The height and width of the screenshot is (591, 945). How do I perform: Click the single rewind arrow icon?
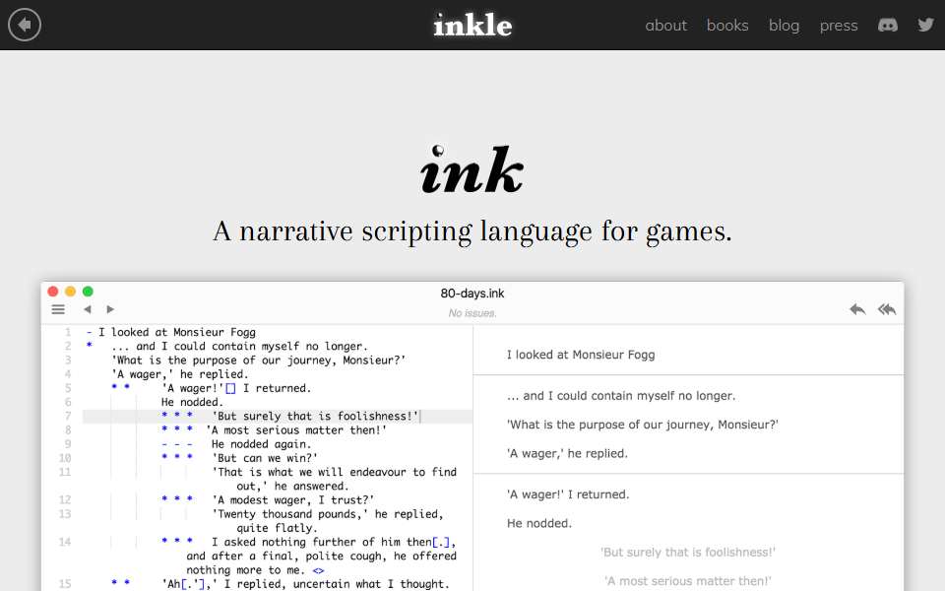[x=857, y=309]
